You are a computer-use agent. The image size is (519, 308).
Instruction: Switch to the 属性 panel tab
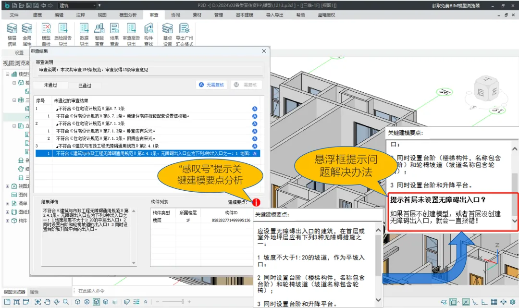(35, 292)
